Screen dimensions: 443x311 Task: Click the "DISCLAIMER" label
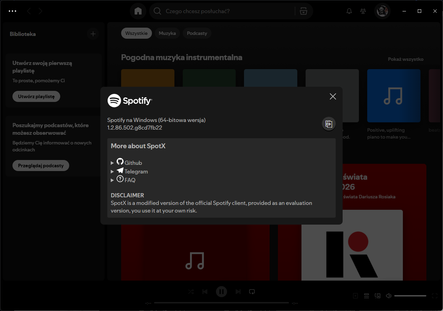pyautogui.click(x=127, y=195)
